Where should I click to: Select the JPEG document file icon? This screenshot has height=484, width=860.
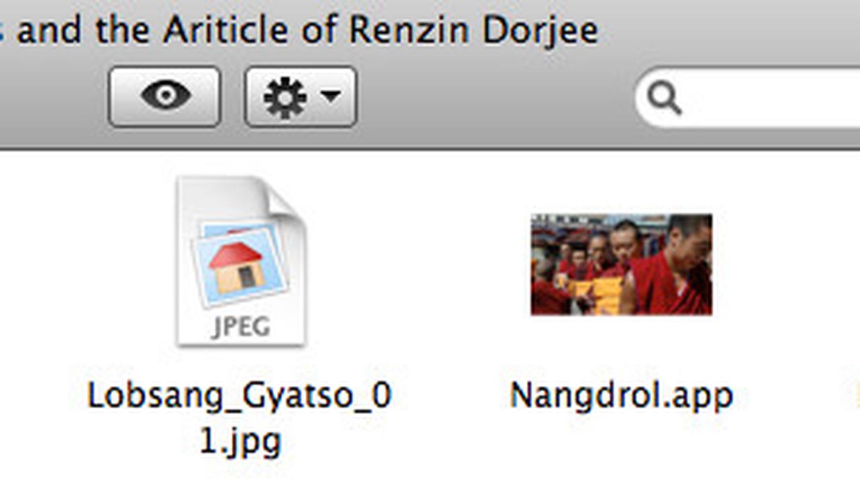[x=241, y=261]
